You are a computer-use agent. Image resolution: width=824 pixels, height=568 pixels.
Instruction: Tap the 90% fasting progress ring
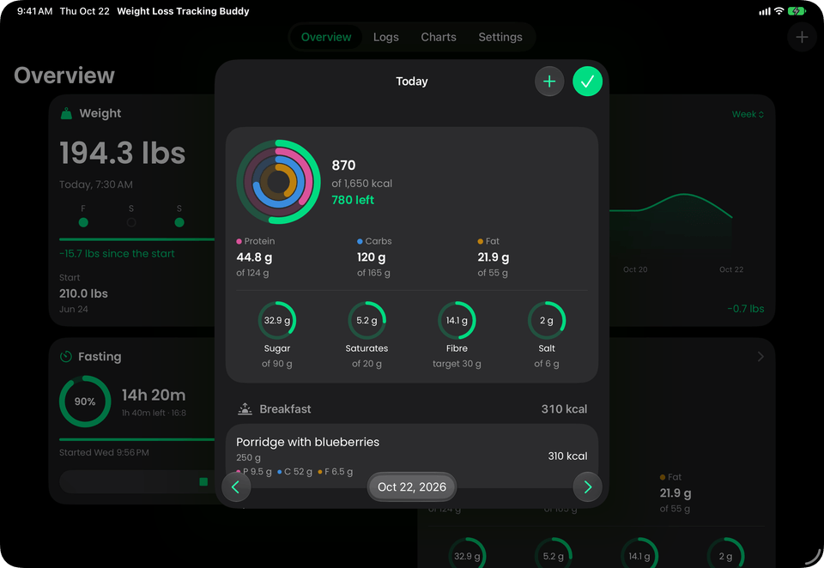coord(85,402)
